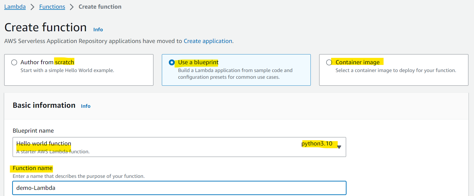Click the 'Start with a simple Hello World example.' text
Viewport: 474px width, 196px height.
coord(67,70)
